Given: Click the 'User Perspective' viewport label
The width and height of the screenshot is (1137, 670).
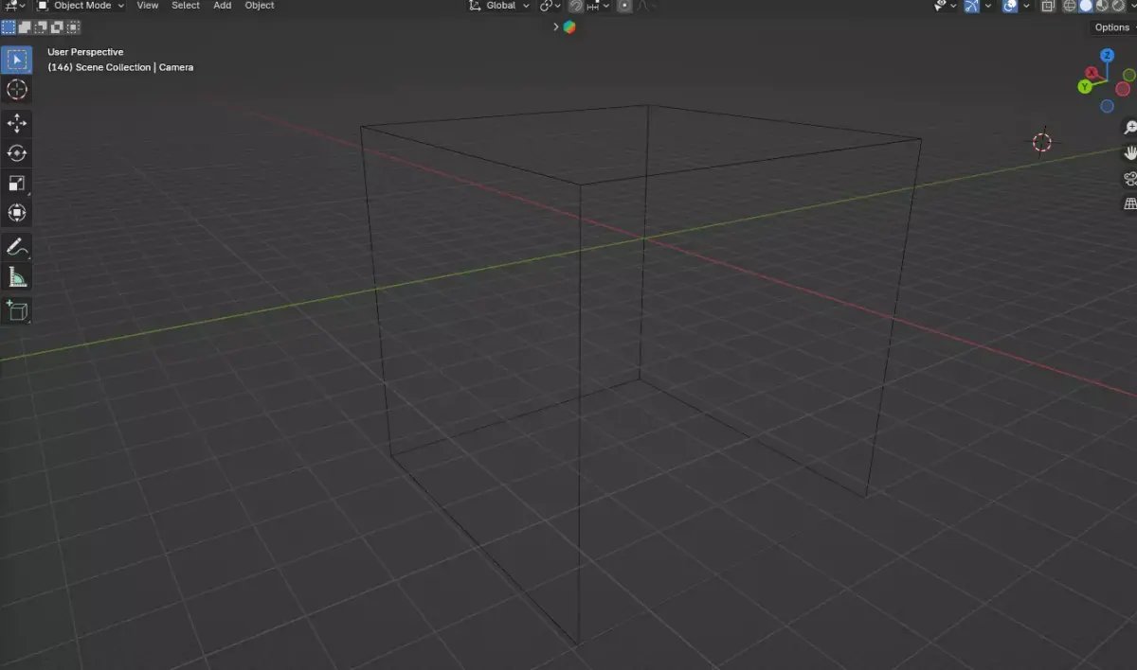Looking at the screenshot, I should (x=85, y=52).
